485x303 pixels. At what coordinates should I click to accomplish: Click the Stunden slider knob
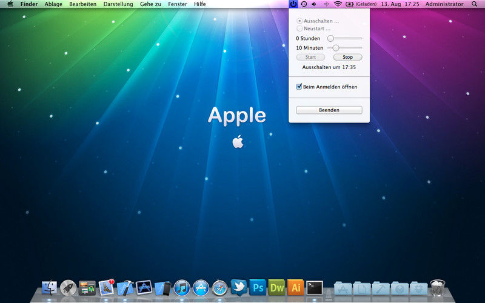330,38
